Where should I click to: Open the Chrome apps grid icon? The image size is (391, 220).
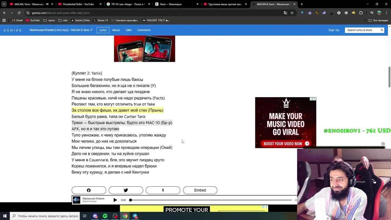[4, 20]
